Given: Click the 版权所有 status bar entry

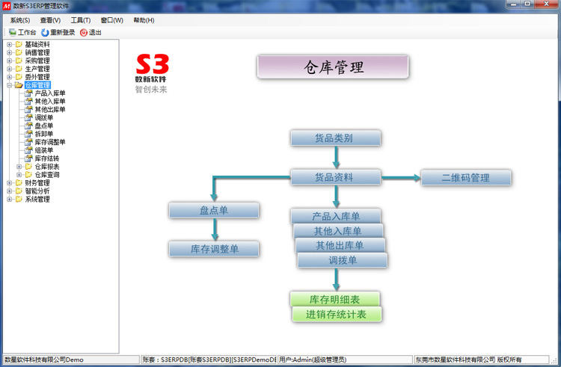Looking at the screenshot, I should (509, 360).
